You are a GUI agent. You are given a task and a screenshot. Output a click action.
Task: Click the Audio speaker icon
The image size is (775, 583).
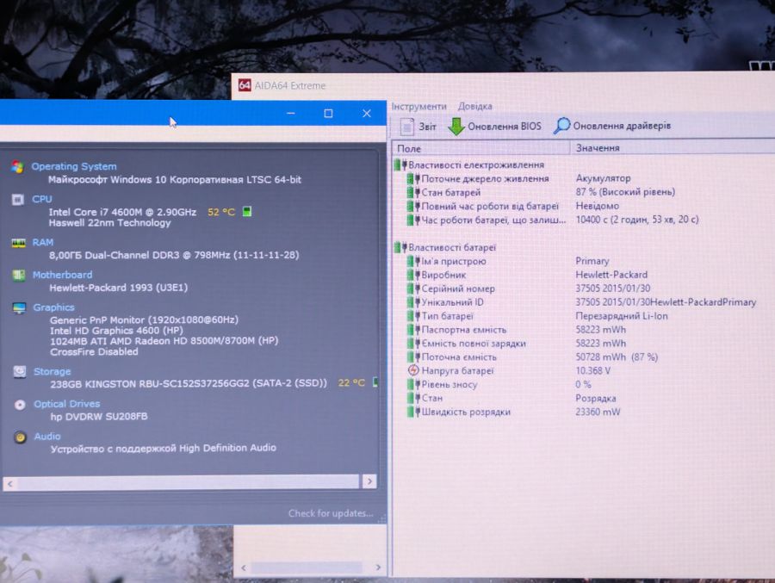point(21,437)
